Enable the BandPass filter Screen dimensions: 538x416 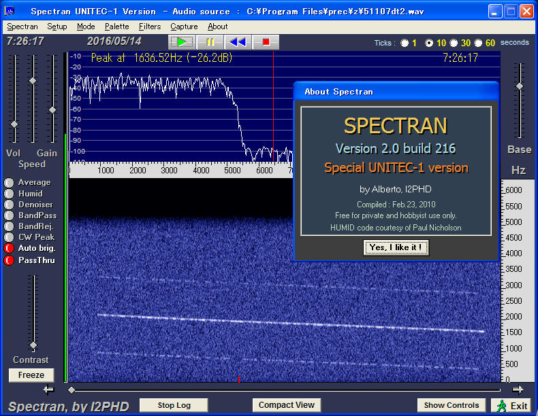coord(9,215)
